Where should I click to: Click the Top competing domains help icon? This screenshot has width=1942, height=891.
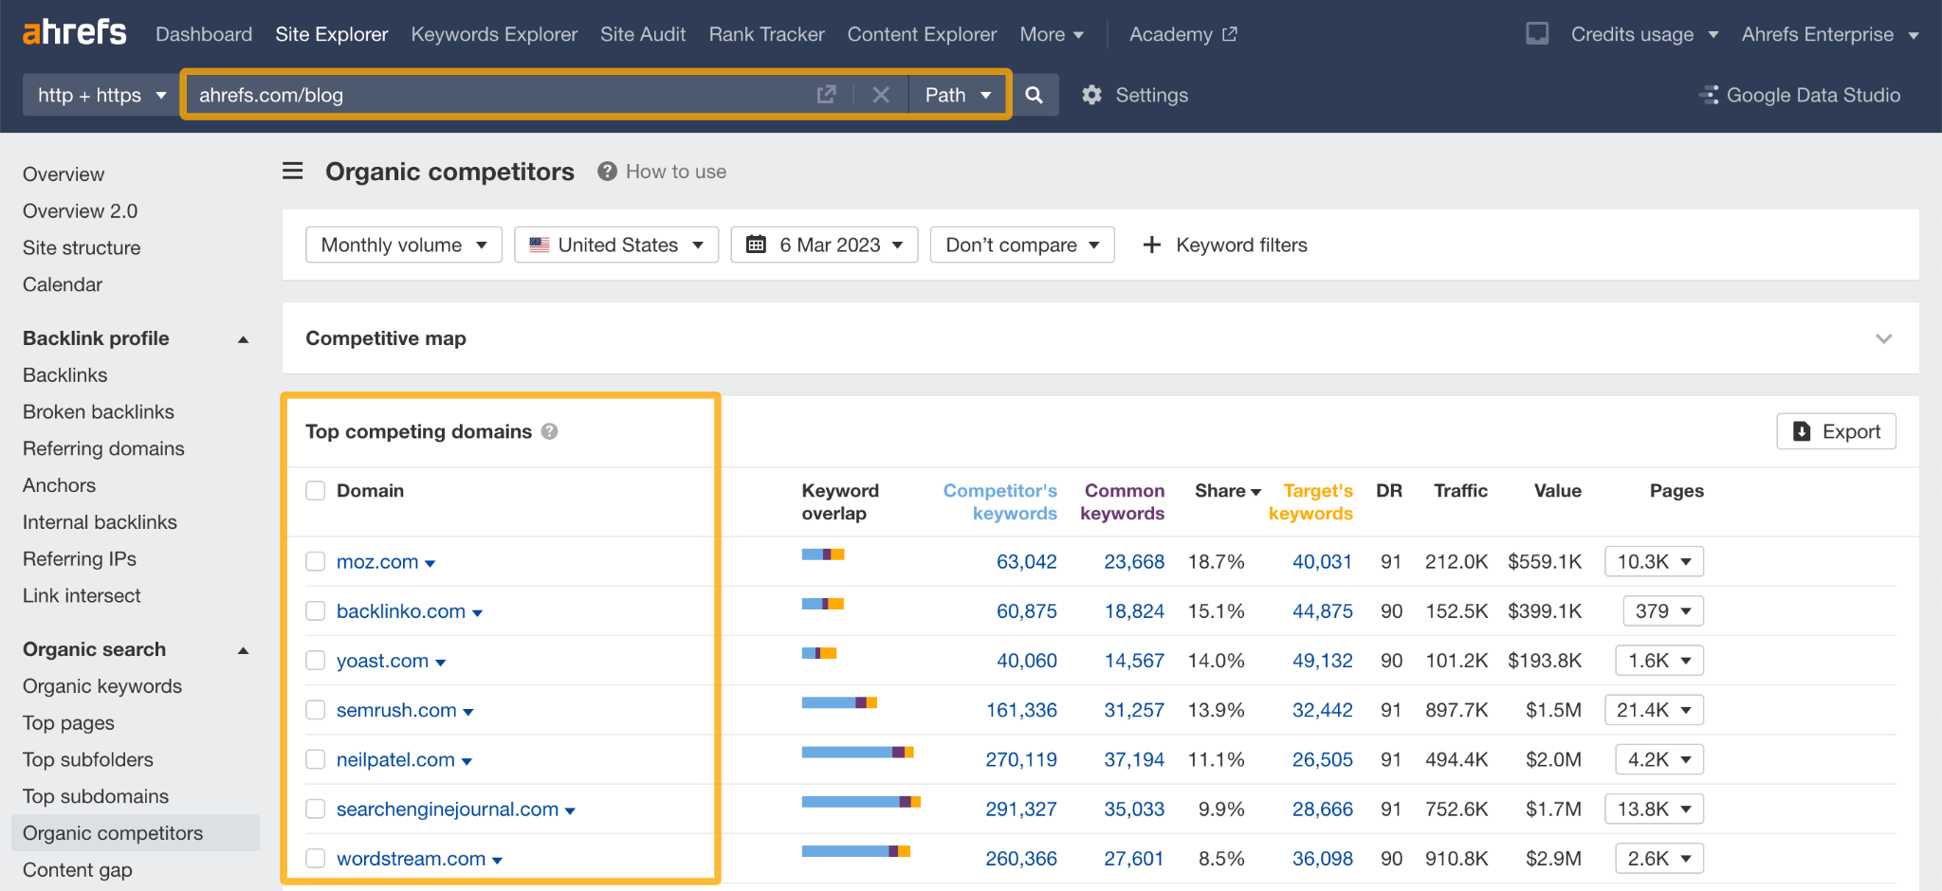pyautogui.click(x=549, y=431)
